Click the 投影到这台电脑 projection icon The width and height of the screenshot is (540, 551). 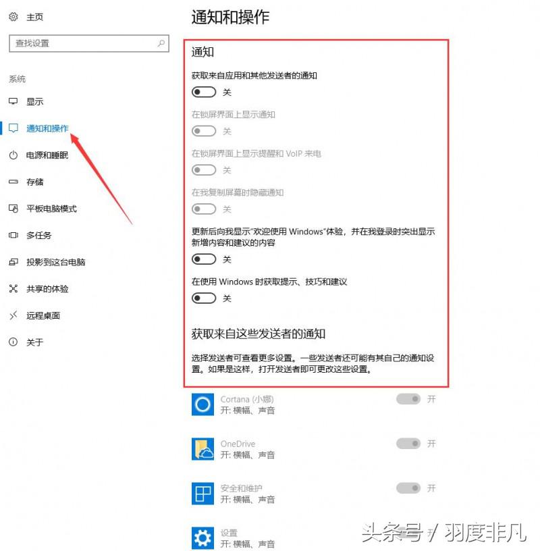(15, 262)
